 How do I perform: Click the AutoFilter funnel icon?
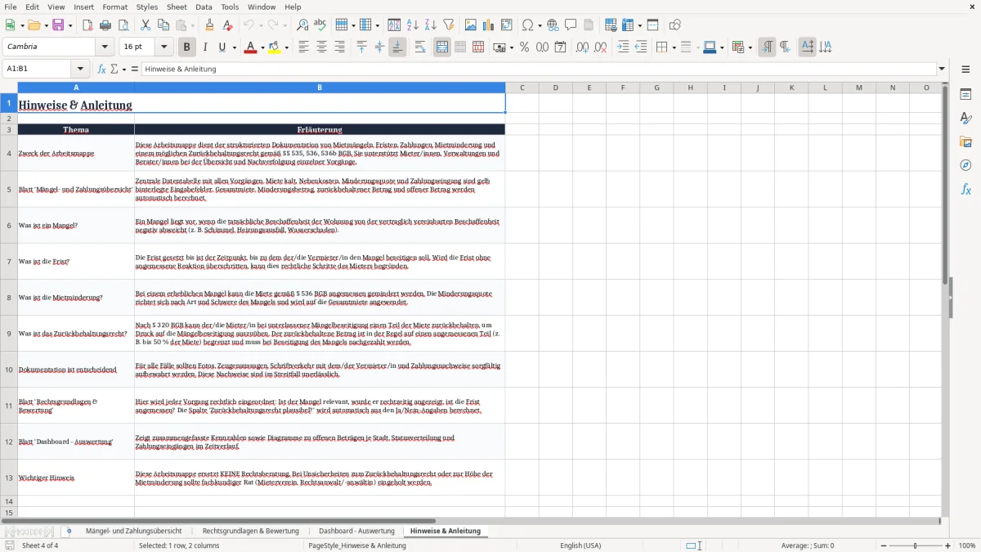tap(449, 25)
